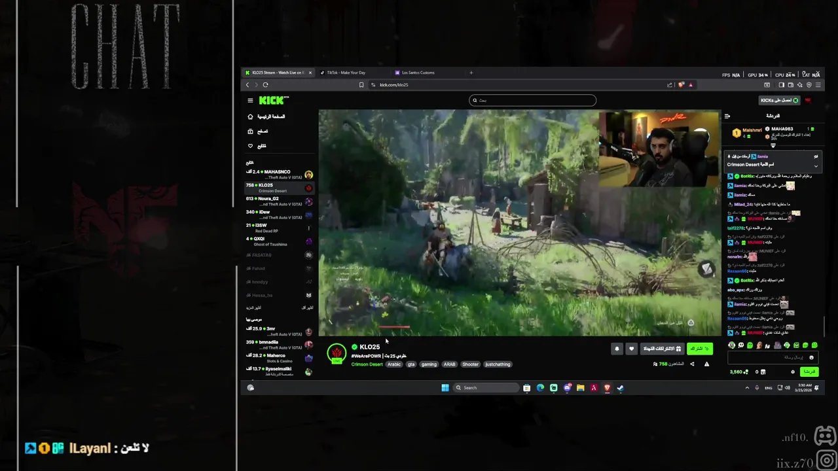Select Noura_G2 channel in sidebar
838x471 pixels.
click(280, 201)
